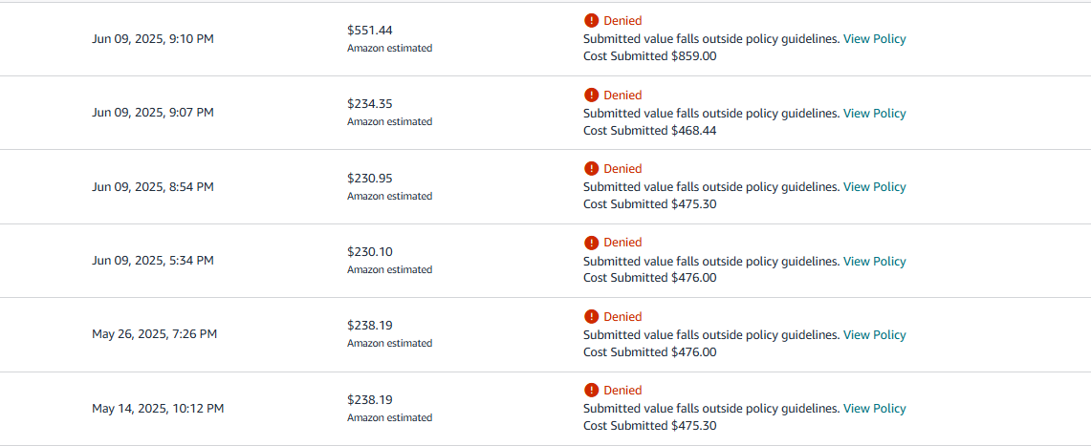Click Cost Submitted $476.00 in May 26 row
The height and width of the screenshot is (446, 1091).
tap(650, 352)
